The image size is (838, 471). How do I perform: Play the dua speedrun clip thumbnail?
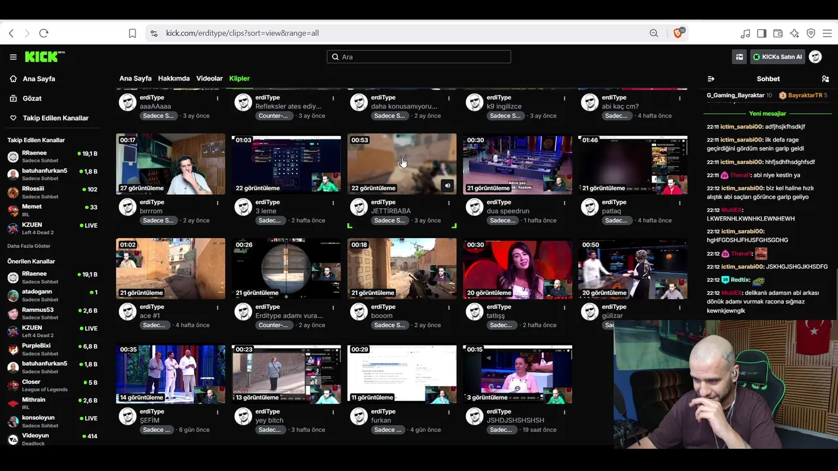click(x=517, y=164)
